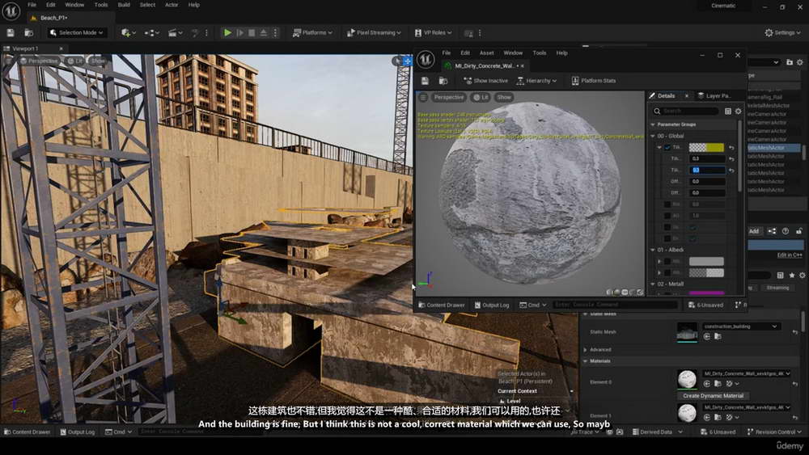
Task: Open Cmd dropdown in material editor bottom bar
Action: point(532,305)
